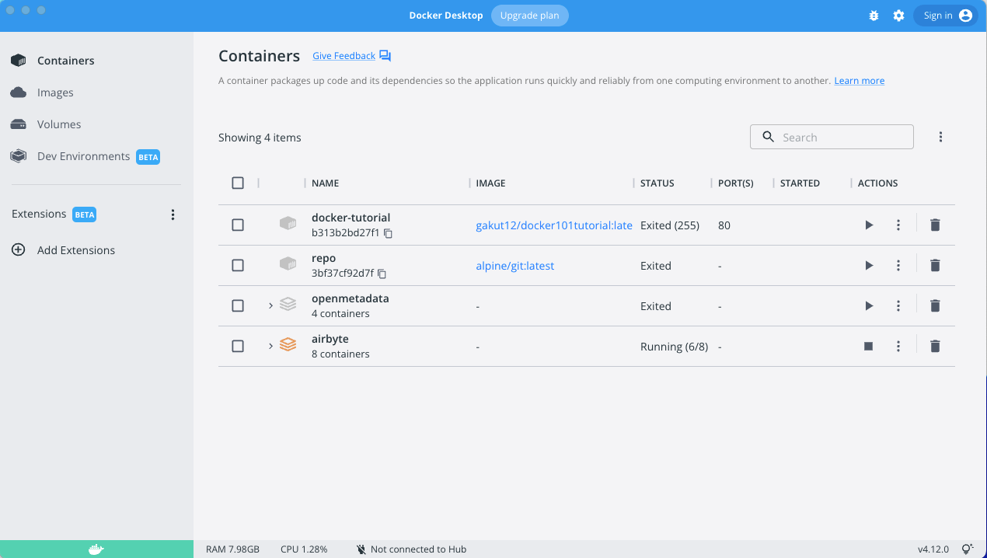The image size is (987, 558).
Task: Check the airbyte row checkbox
Action: click(238, 347)
